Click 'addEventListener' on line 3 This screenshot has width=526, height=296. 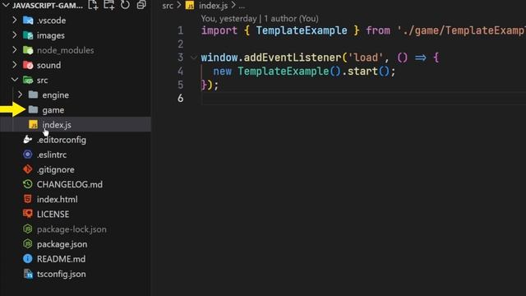point(293,58)
